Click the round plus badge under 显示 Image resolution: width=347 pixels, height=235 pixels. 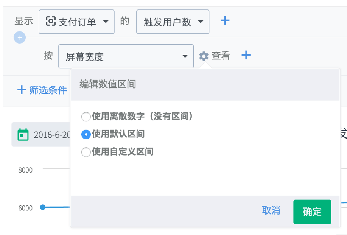(20, 37)
